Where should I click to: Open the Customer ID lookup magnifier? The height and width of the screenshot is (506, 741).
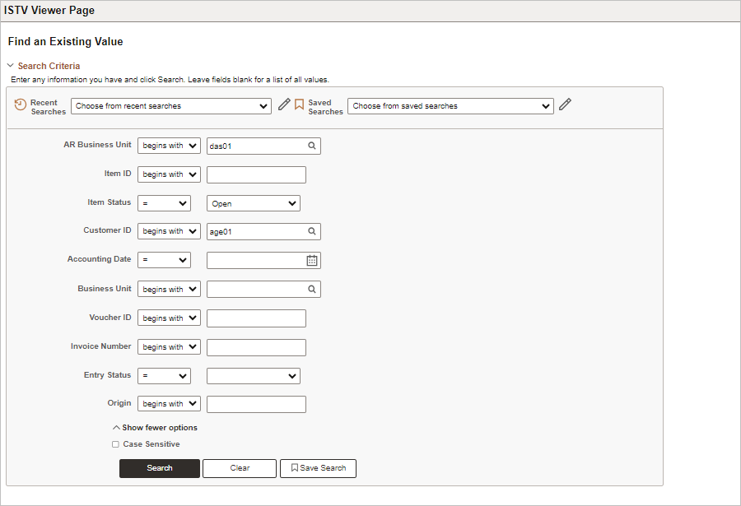tap(312, 231)
